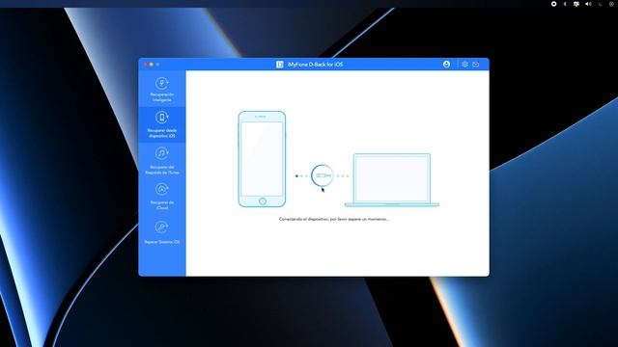The image size is (618, 347).
Task: Open the screen mirroring display menu icon
Action: coord(576,4)
